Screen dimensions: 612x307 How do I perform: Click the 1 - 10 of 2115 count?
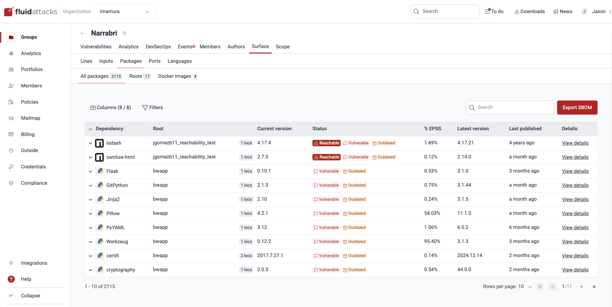point(100,287)
